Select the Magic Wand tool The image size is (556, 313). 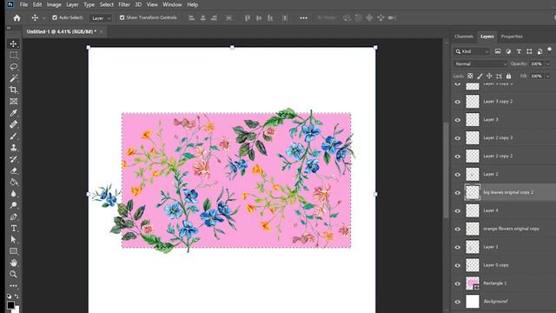14,78
